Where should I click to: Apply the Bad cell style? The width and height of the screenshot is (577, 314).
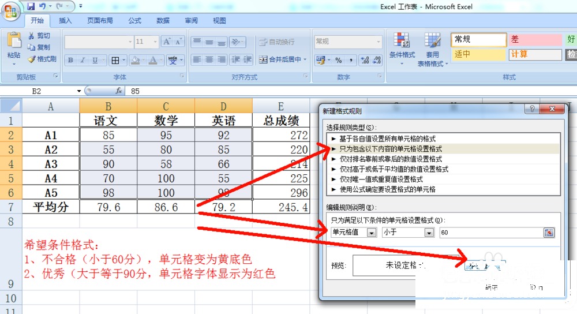coord(535,39)
